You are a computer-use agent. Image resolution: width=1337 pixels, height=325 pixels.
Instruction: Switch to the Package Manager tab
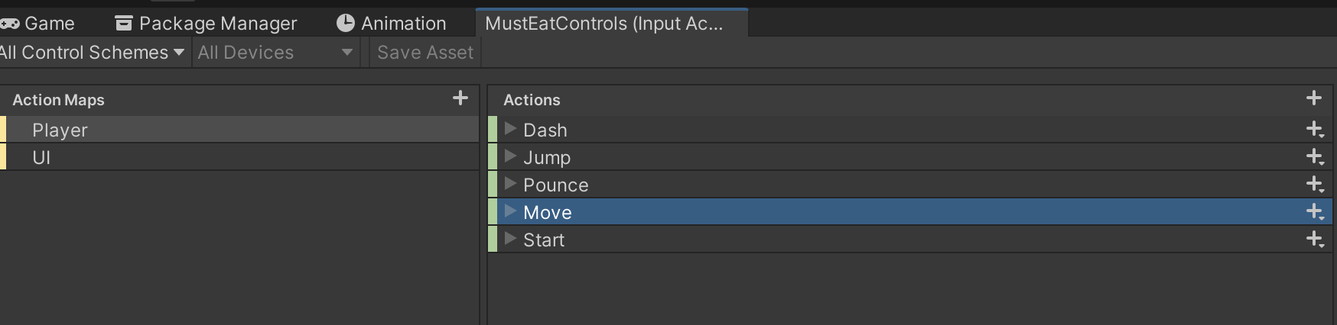coord(207,24)
